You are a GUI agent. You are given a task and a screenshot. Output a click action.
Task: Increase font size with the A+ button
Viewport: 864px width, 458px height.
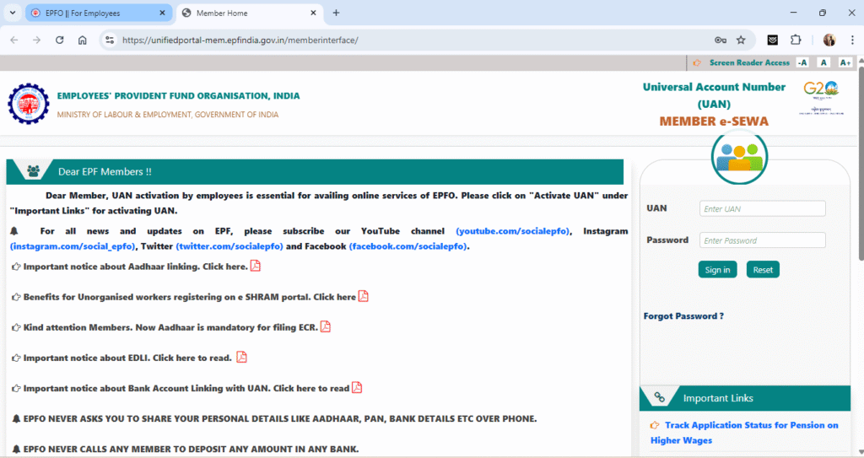[x=845, y=62]
